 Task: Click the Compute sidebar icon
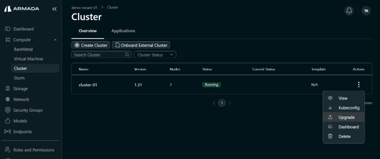pyautogui.click(x=8, y=40)
